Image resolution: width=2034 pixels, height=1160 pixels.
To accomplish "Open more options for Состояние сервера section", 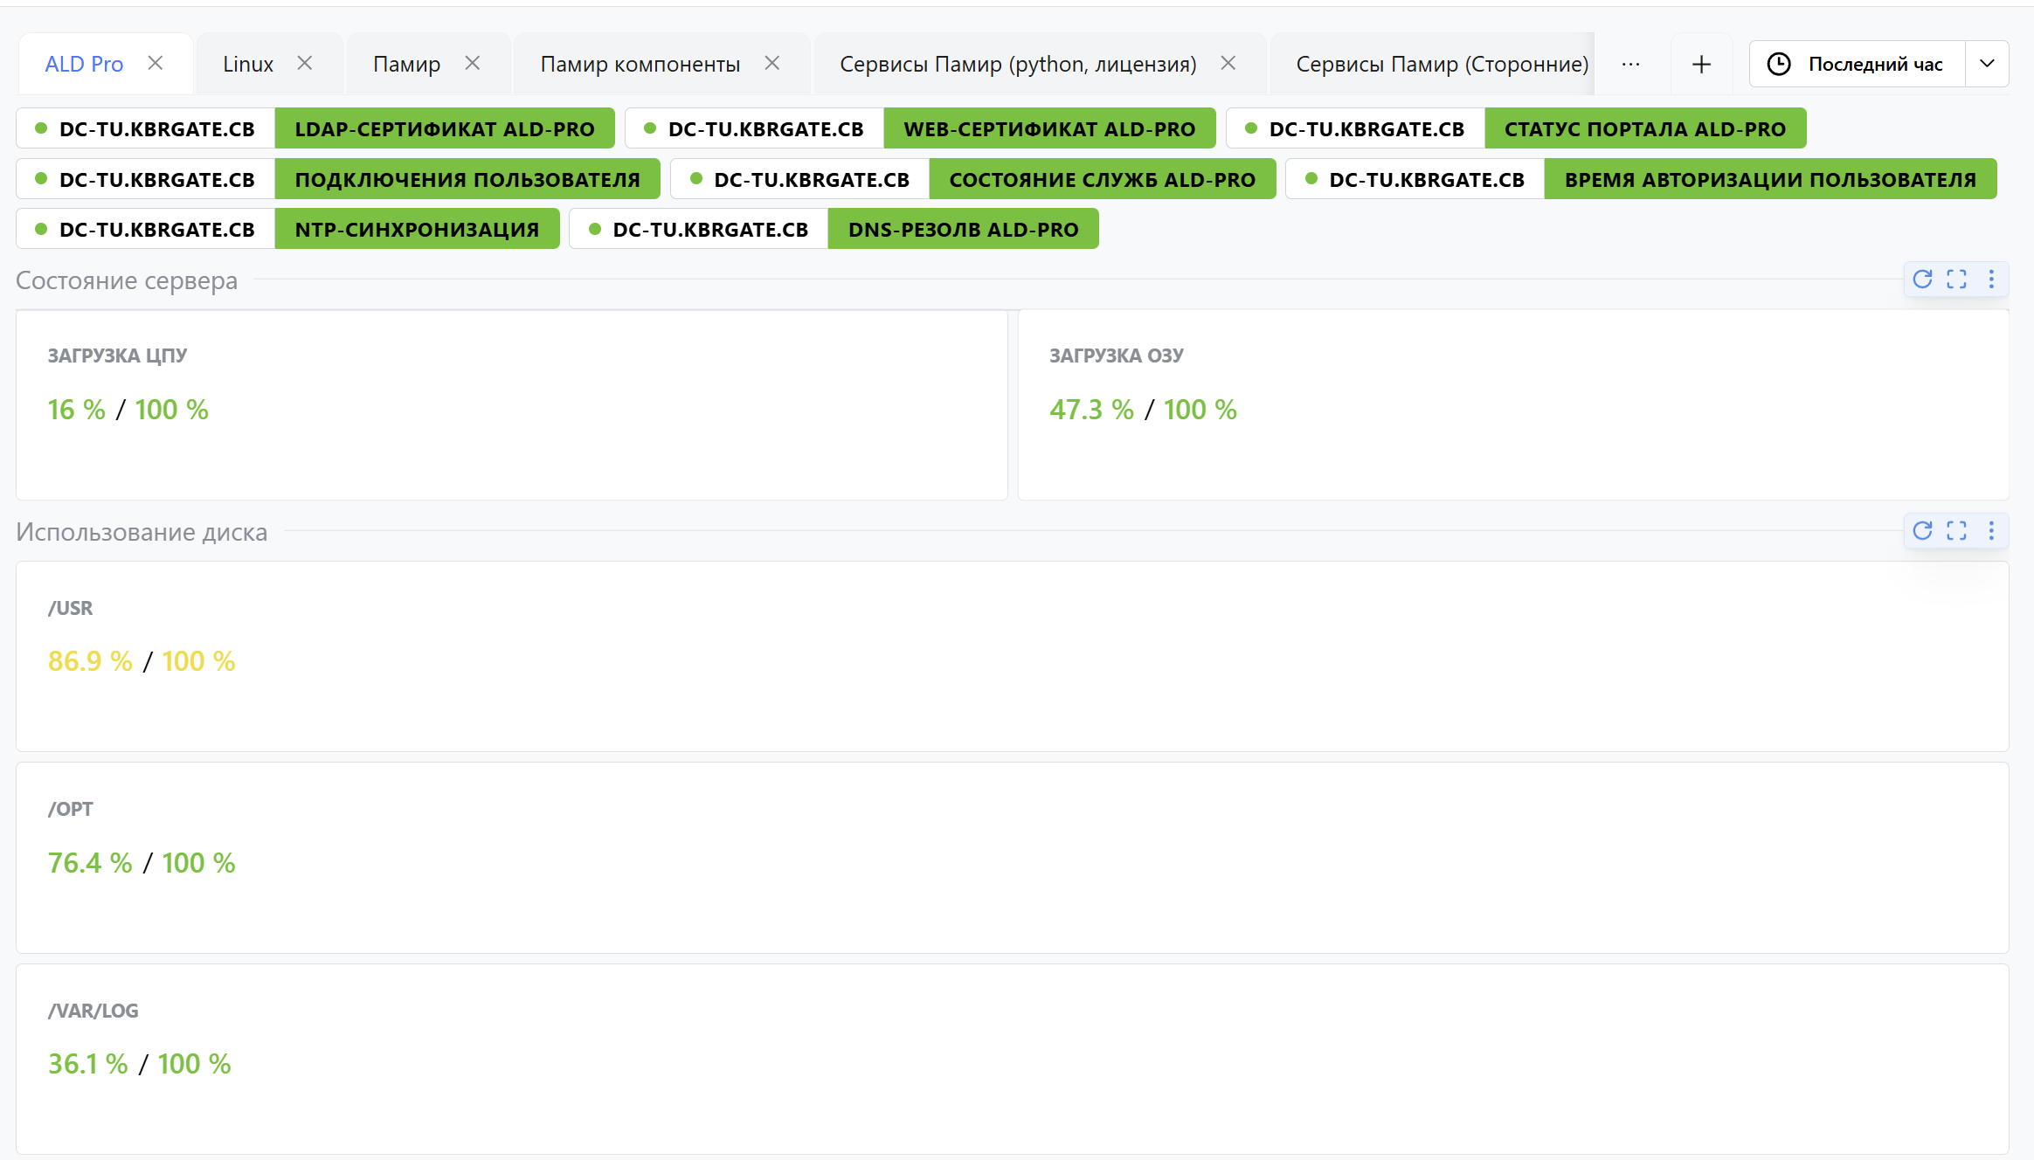I will click(1991, 280).
